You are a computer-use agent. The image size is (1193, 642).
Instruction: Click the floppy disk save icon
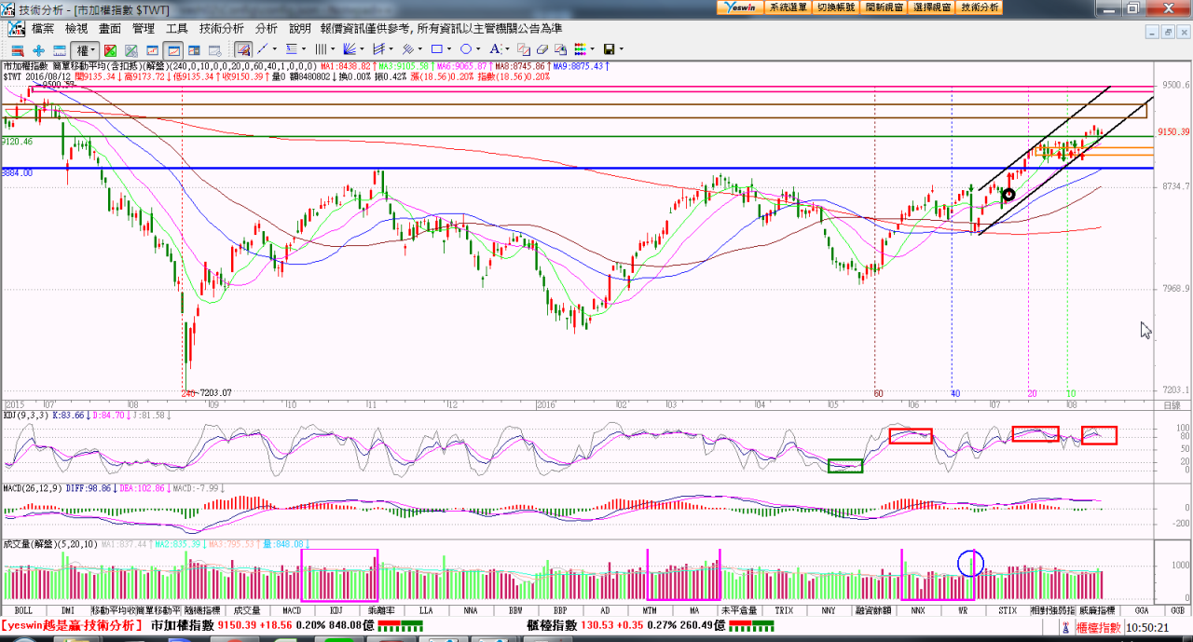(x=609, y=49)
